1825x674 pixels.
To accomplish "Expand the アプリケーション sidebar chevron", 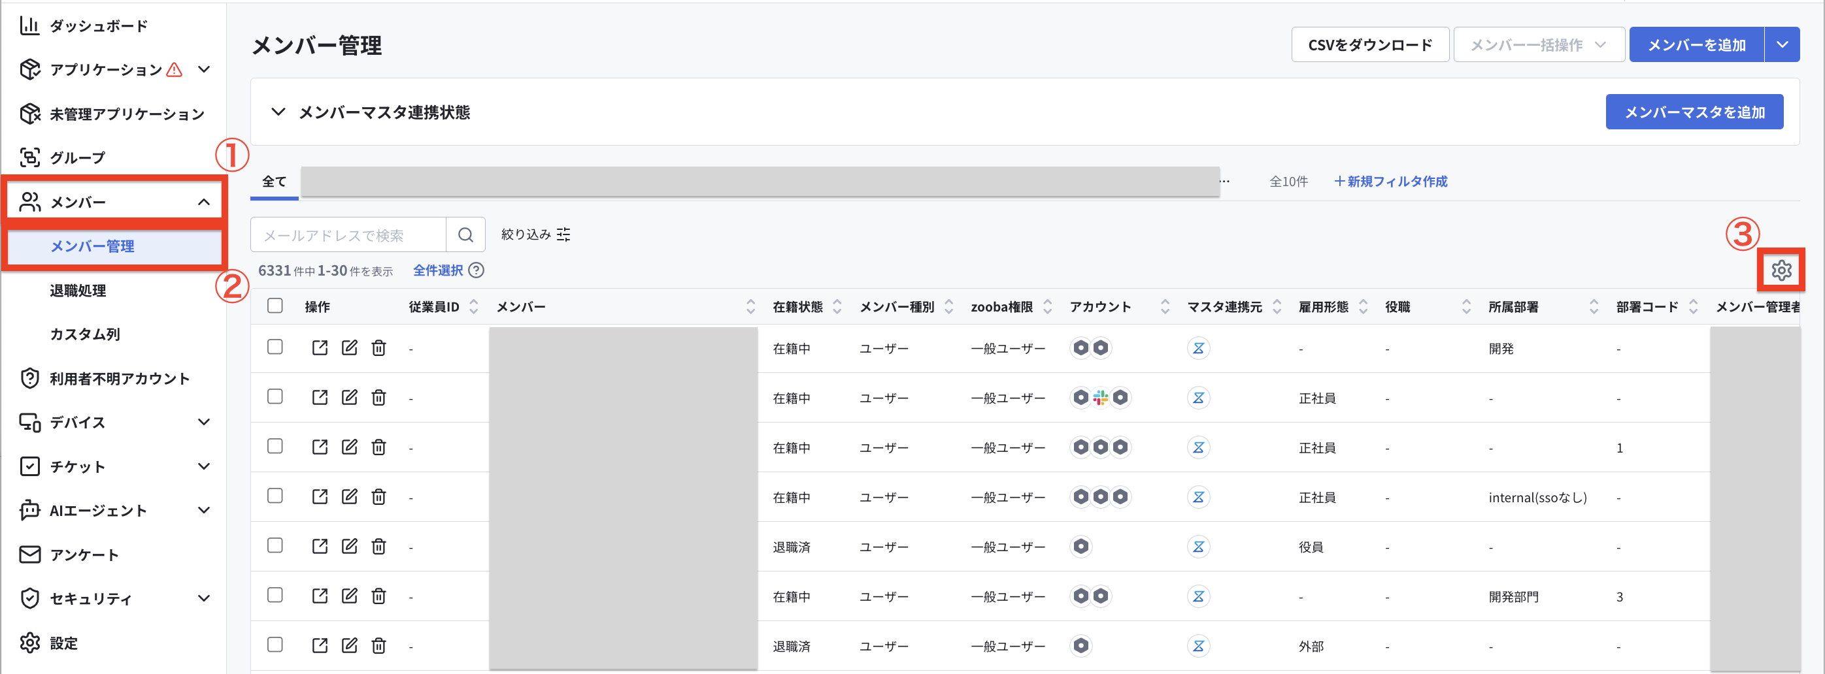I will [x=204, y=69].
